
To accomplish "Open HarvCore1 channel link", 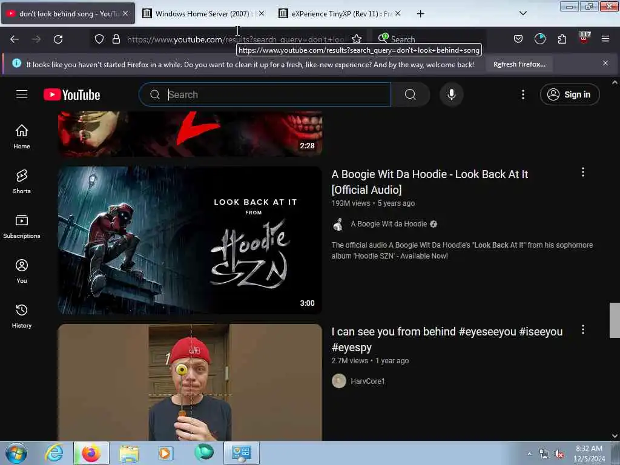I will 368,381.
